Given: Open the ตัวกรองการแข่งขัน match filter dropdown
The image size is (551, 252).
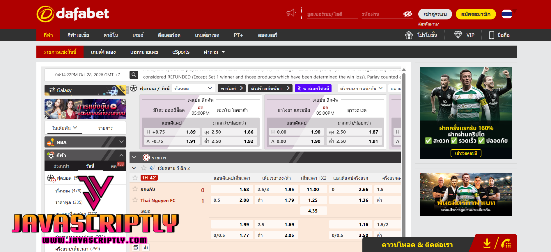Looking at the screenshot, I should 362,88.
